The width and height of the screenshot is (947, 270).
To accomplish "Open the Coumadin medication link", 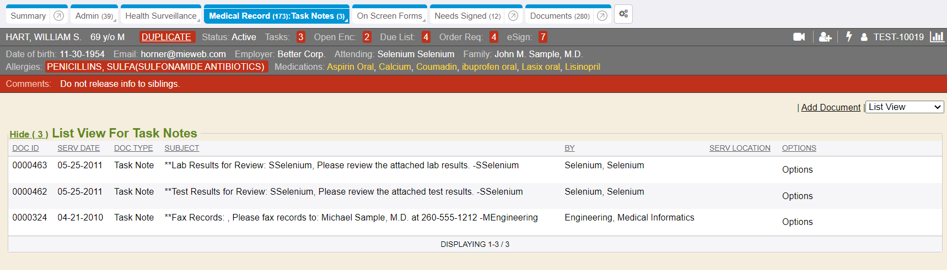I will (436, 67).
